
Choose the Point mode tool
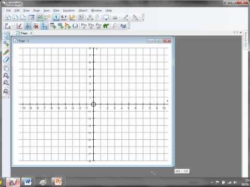click(x=6, y=44)
